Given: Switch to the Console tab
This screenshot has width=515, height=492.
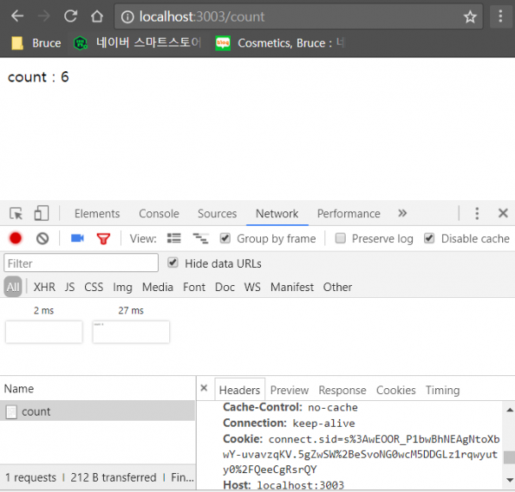Looking at the screenshot, I should 159,214.
